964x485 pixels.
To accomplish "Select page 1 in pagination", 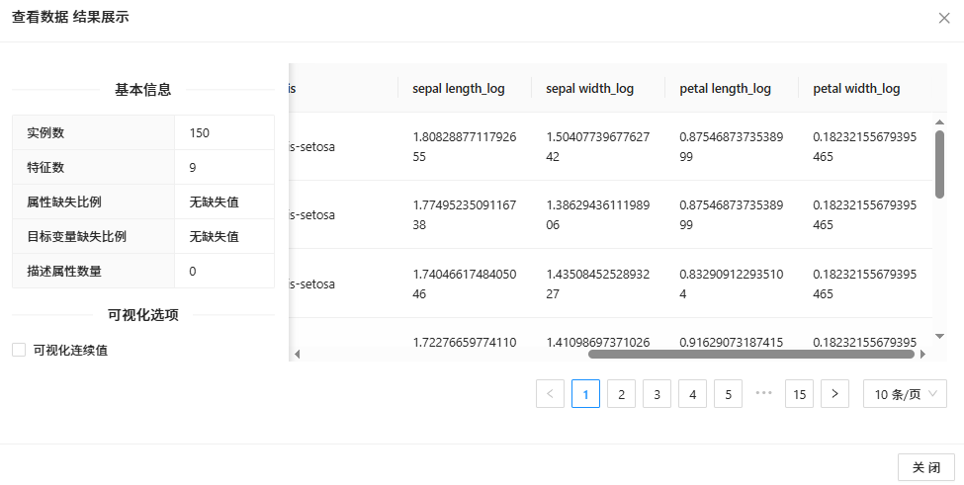I will (585, 394).
